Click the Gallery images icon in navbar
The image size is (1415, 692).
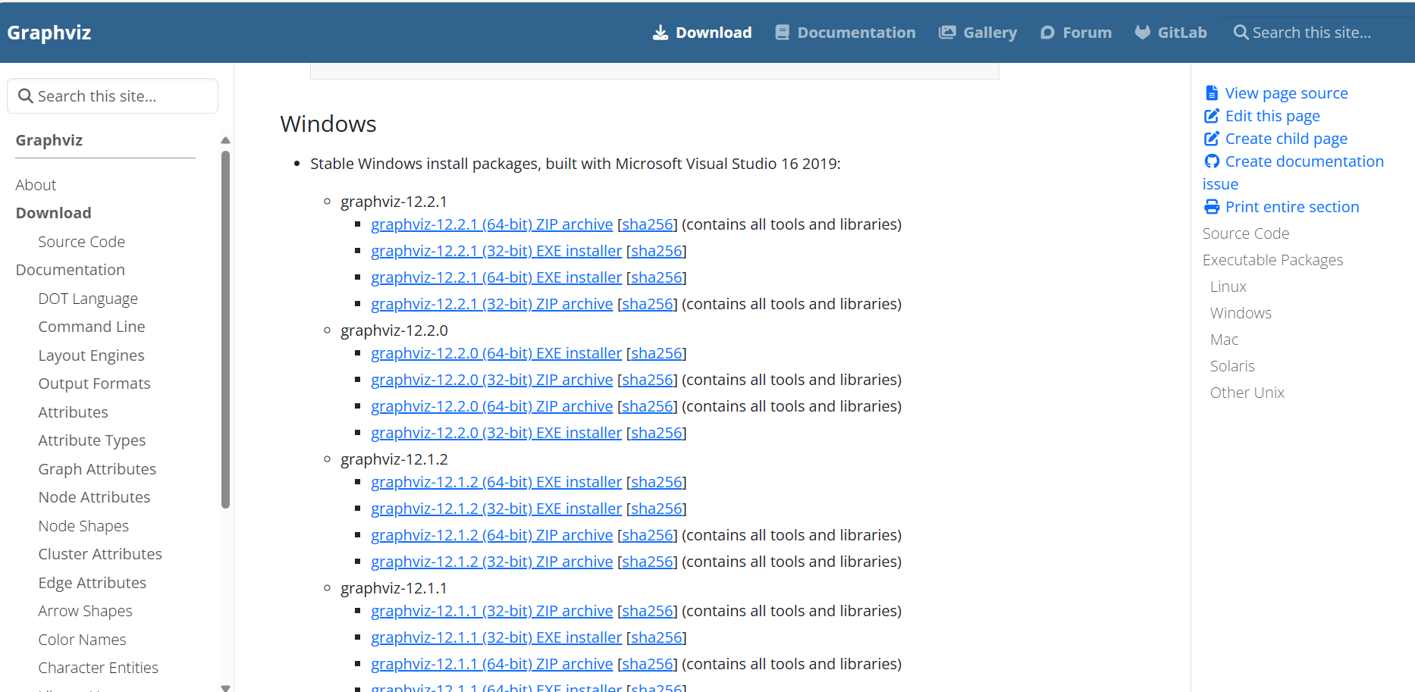pos(947,33)
